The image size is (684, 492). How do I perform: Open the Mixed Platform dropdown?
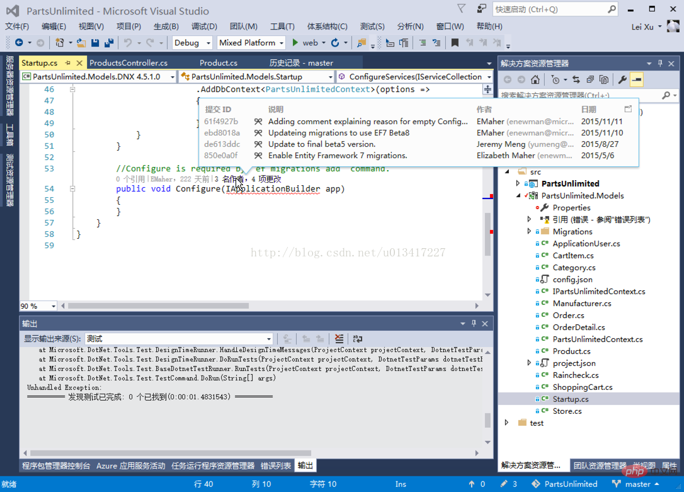[x=251, y=43]
